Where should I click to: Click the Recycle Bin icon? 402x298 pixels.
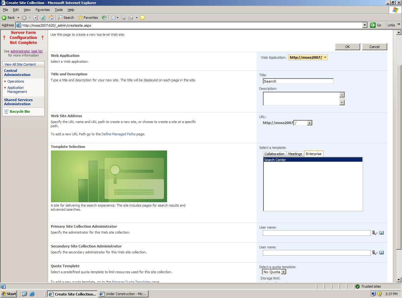point(6,111)
